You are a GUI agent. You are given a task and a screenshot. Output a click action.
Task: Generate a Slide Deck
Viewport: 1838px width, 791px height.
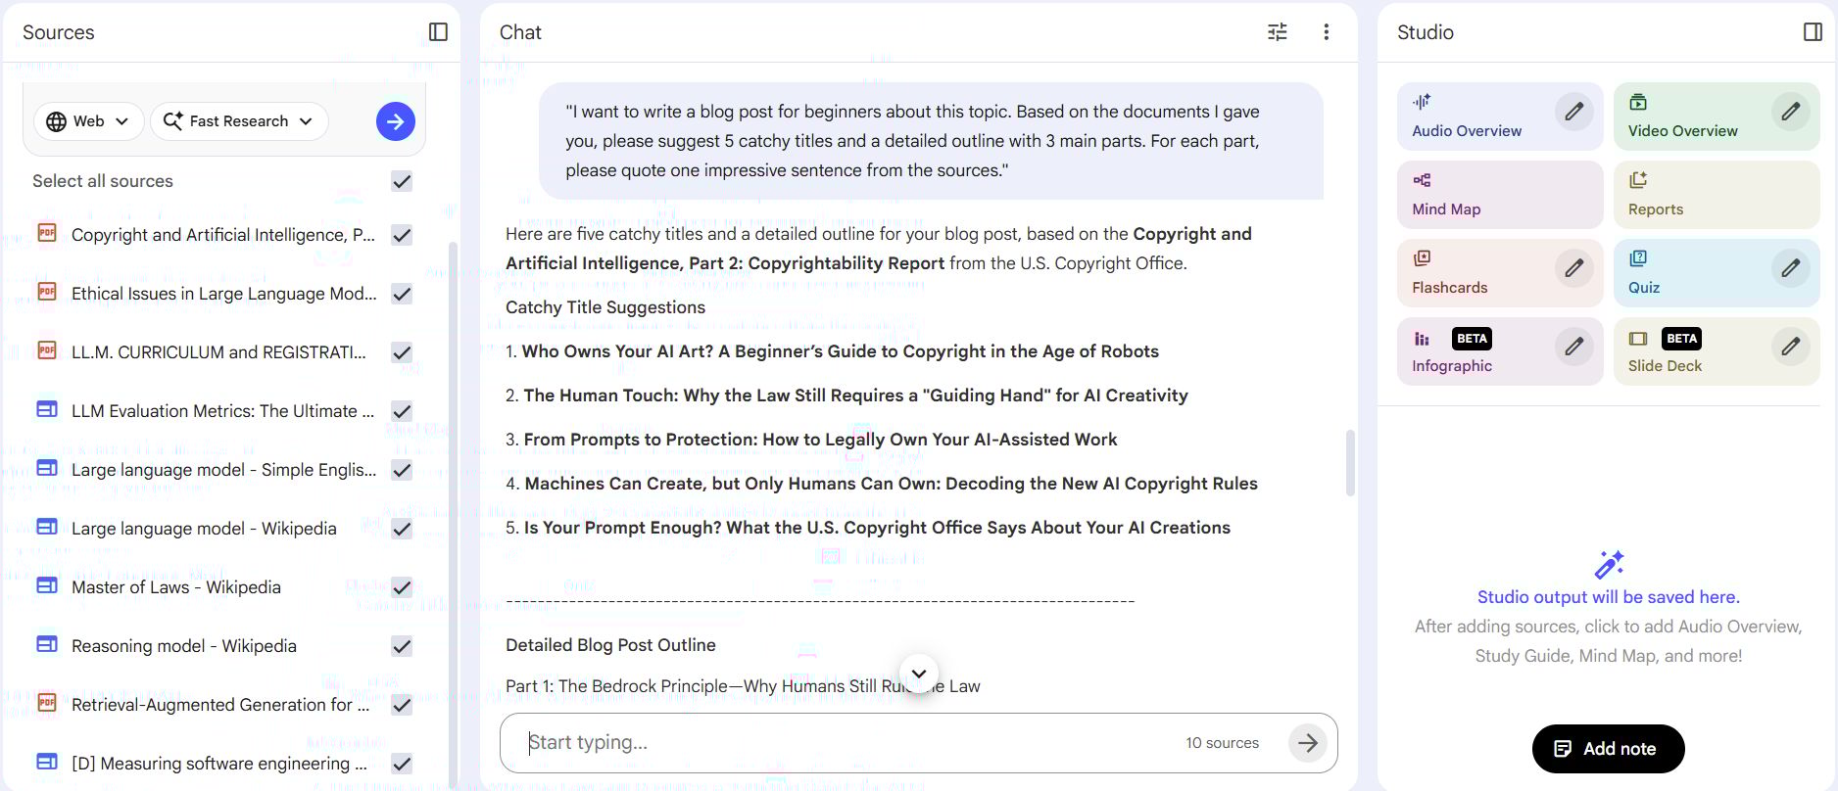[x=1717, y=351]
